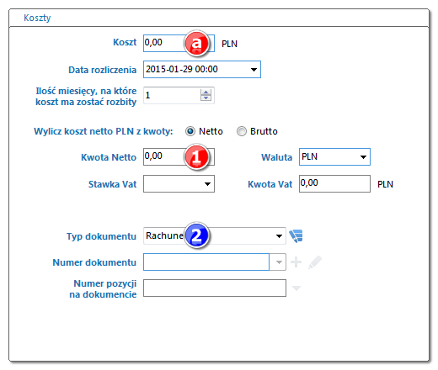The image size is (438, 370).
Task: Expand the Waluta currency dropdown
Action: 363,157
